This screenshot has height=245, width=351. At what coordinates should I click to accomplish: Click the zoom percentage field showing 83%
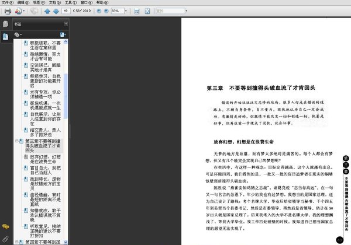click(118, 11)
